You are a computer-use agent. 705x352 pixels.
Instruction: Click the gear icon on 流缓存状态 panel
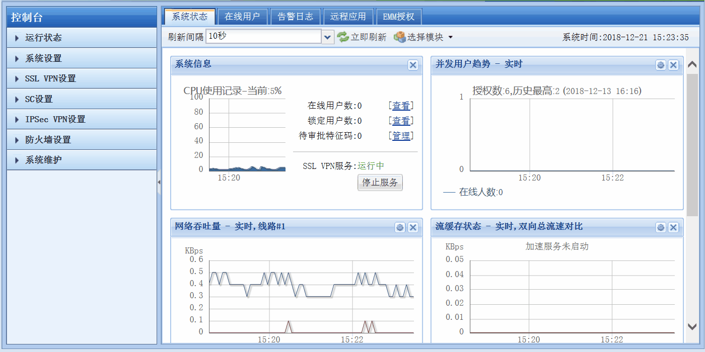(x=660, y=227)
